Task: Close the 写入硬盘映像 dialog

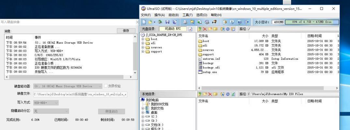Action: tap(137, 22)
